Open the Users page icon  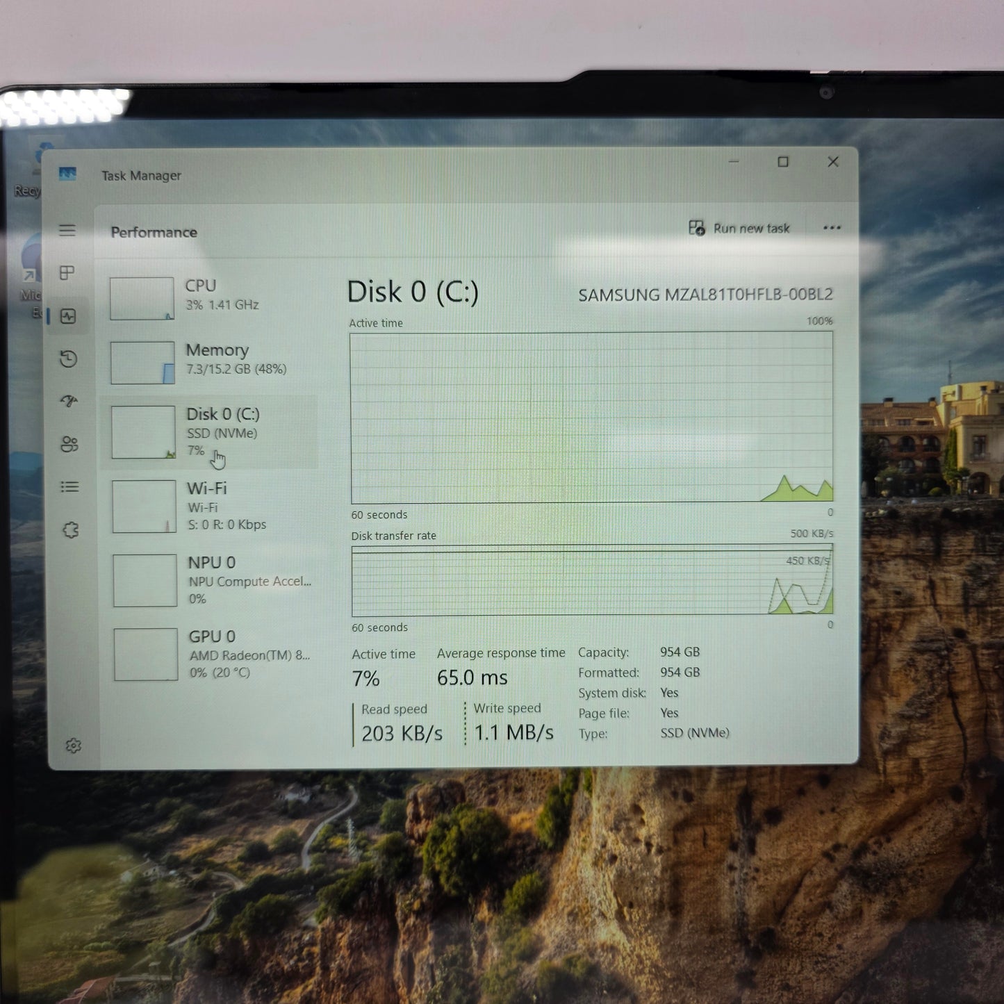(x=69, y=444)
